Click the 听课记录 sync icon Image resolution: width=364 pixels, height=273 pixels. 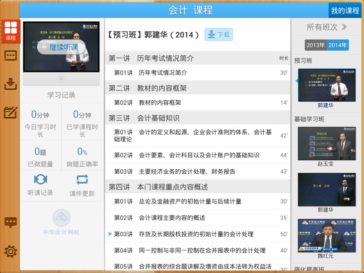[x=40, y=180]
